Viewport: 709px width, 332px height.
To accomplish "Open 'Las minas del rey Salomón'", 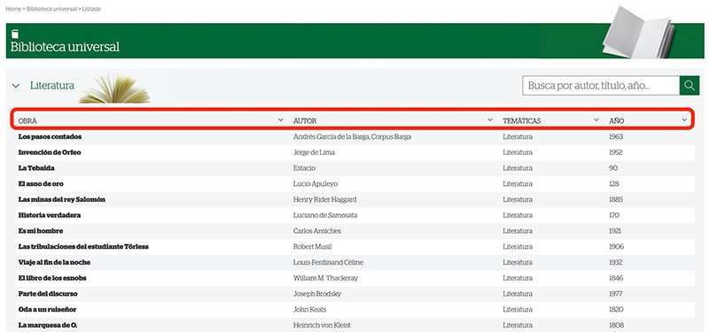I will click(62, 200).
